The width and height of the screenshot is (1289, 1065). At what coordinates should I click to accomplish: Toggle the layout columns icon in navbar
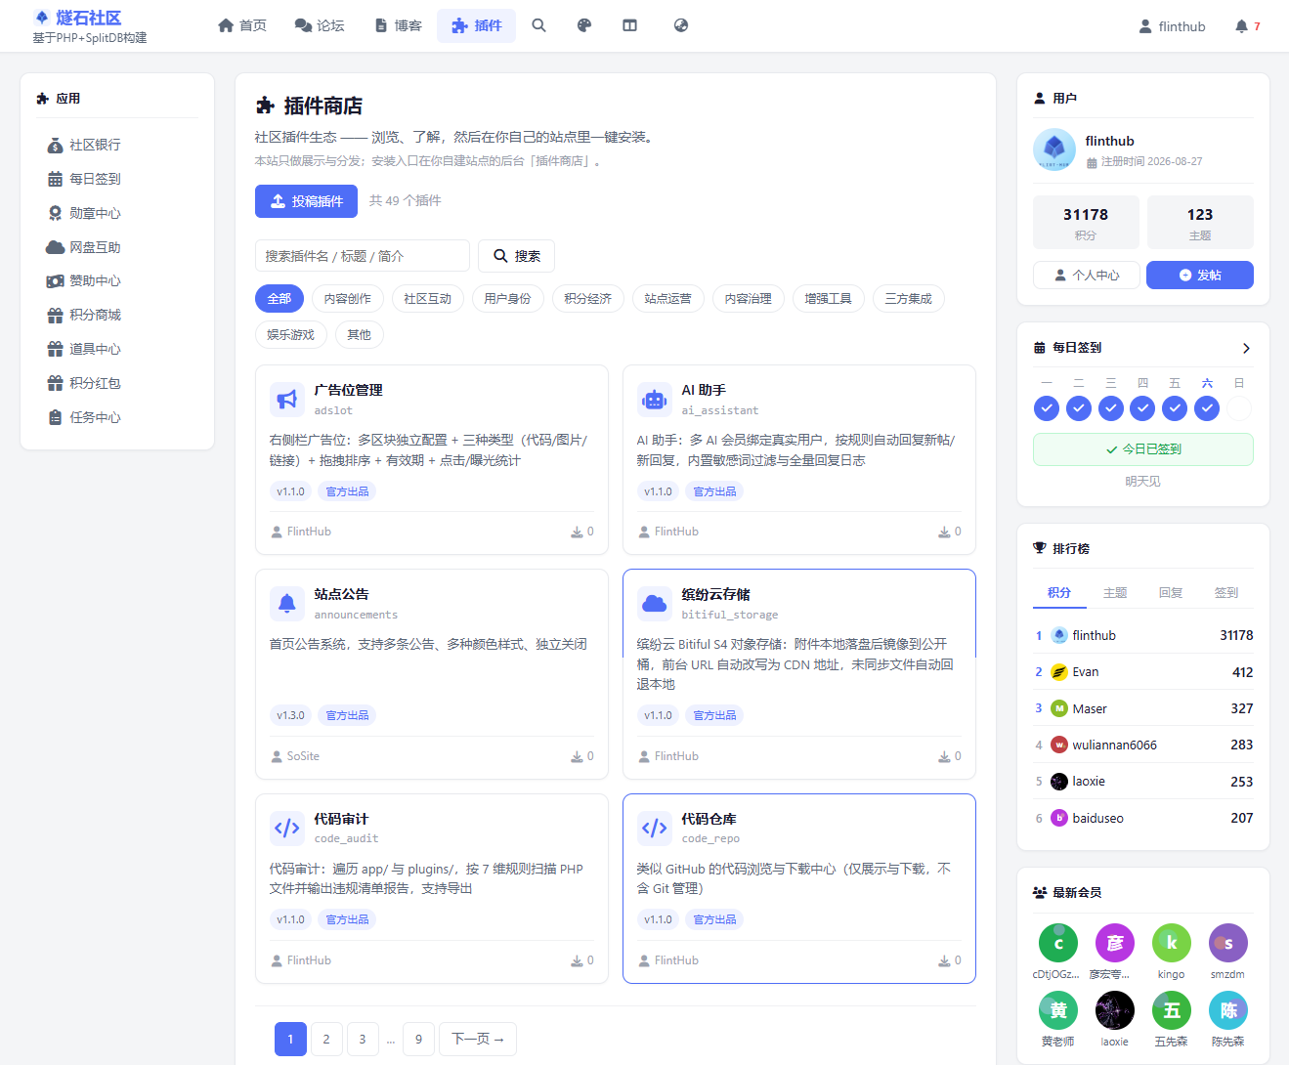click(630, 25)
